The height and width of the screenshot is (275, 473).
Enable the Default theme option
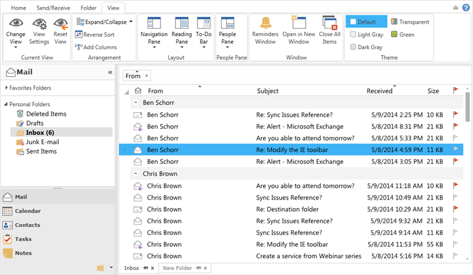tap(354, 22)
